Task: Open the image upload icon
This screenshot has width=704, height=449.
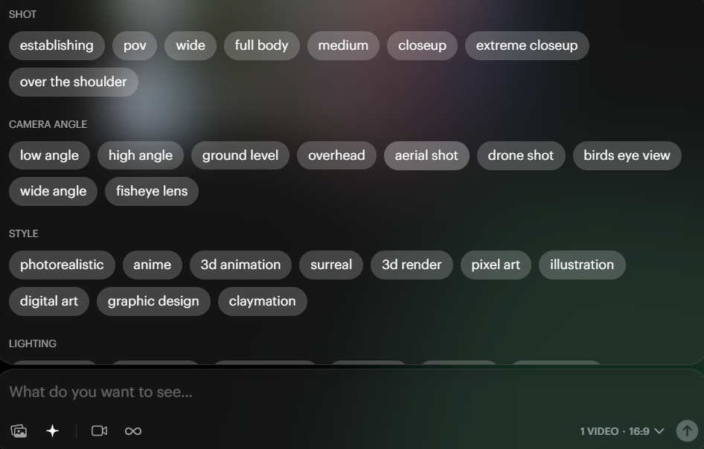Action: 19,431
